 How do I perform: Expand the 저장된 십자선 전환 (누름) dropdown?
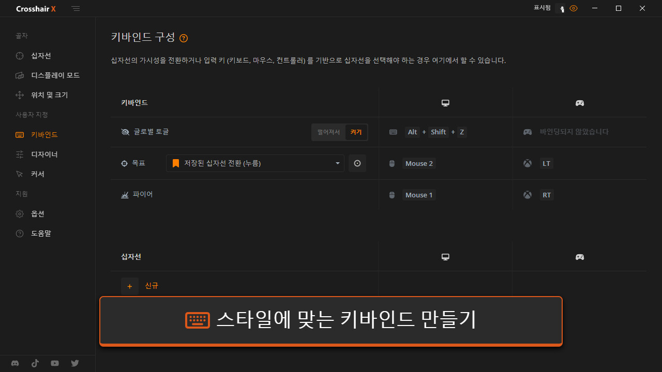[x=255, y=163]
